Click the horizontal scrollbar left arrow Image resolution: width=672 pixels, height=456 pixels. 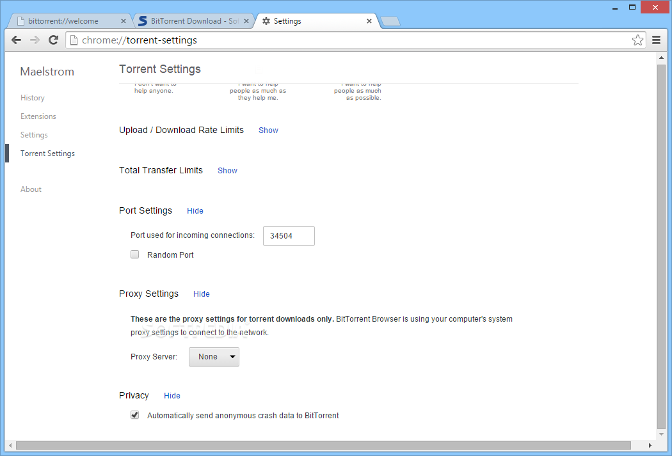coord(10,445)
